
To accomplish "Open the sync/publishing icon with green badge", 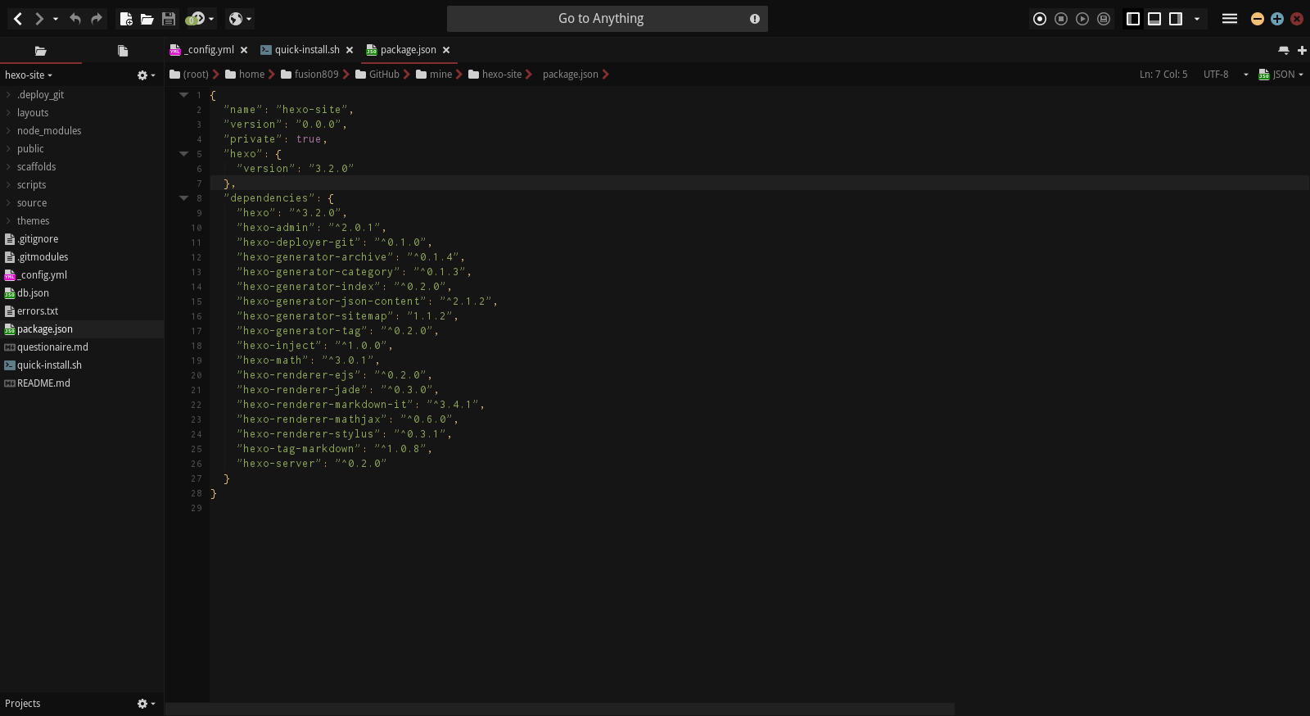I will (x=196, y=18).
